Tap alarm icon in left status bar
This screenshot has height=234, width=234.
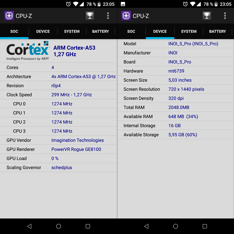68,4
